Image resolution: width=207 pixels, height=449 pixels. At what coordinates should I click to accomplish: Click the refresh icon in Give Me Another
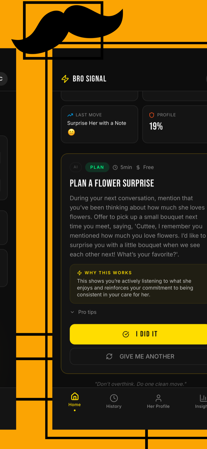tap(109, 356)
